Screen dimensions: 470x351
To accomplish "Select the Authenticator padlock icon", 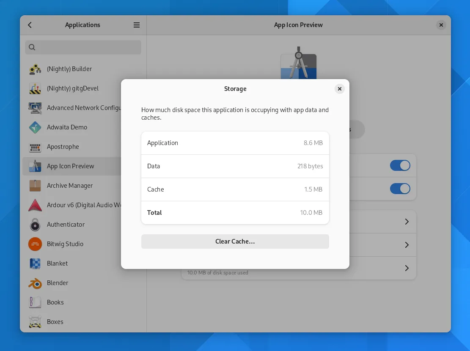I will pos(35,225).
